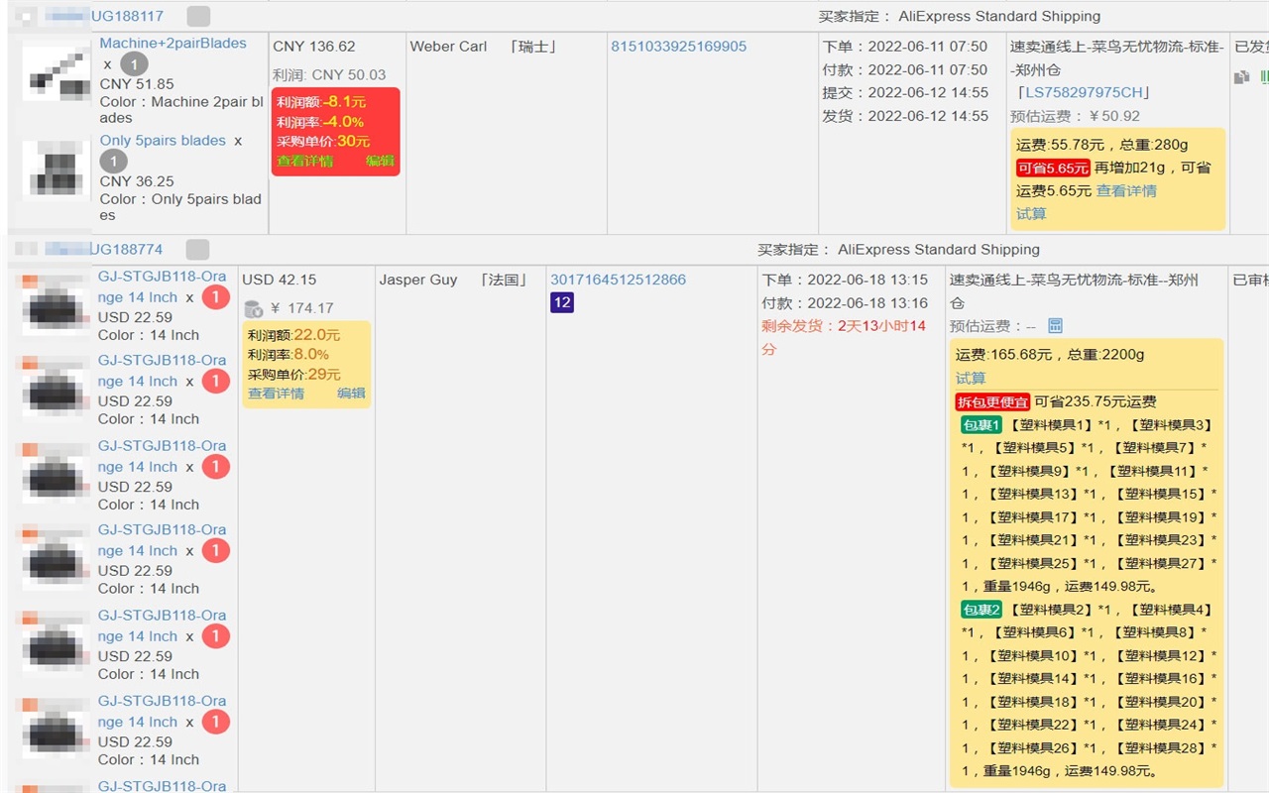Click 编辑 in the red profit box

pos(380,161)
